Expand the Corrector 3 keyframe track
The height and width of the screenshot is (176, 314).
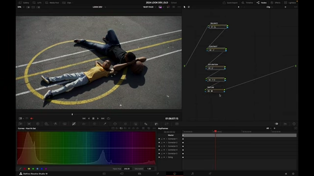click(x=166, y=146)
